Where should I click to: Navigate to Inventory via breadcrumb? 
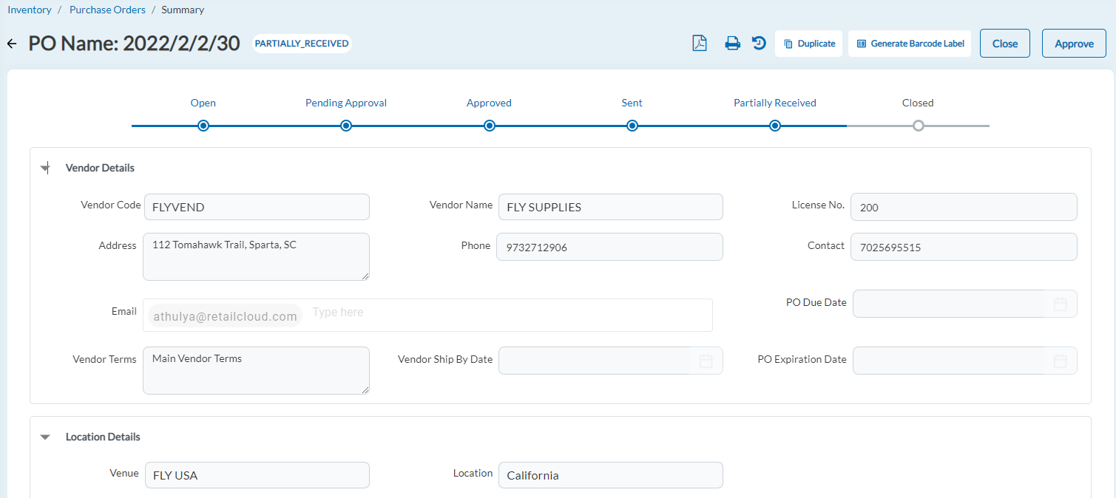29,9
